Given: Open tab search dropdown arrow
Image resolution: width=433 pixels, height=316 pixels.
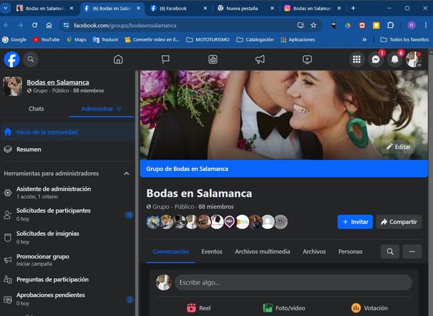Looking at the screenshot, I should point(5,8).
